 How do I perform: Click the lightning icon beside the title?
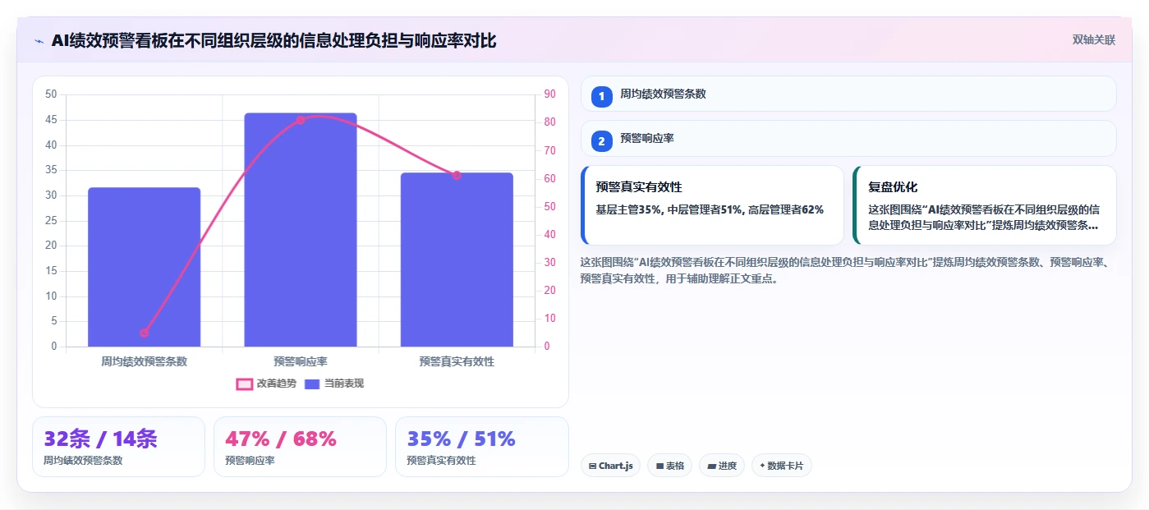39,41
